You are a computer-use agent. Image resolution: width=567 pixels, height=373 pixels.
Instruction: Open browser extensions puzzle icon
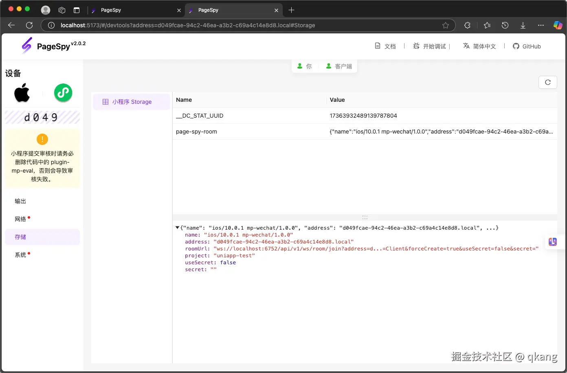[x=467, y=25]
